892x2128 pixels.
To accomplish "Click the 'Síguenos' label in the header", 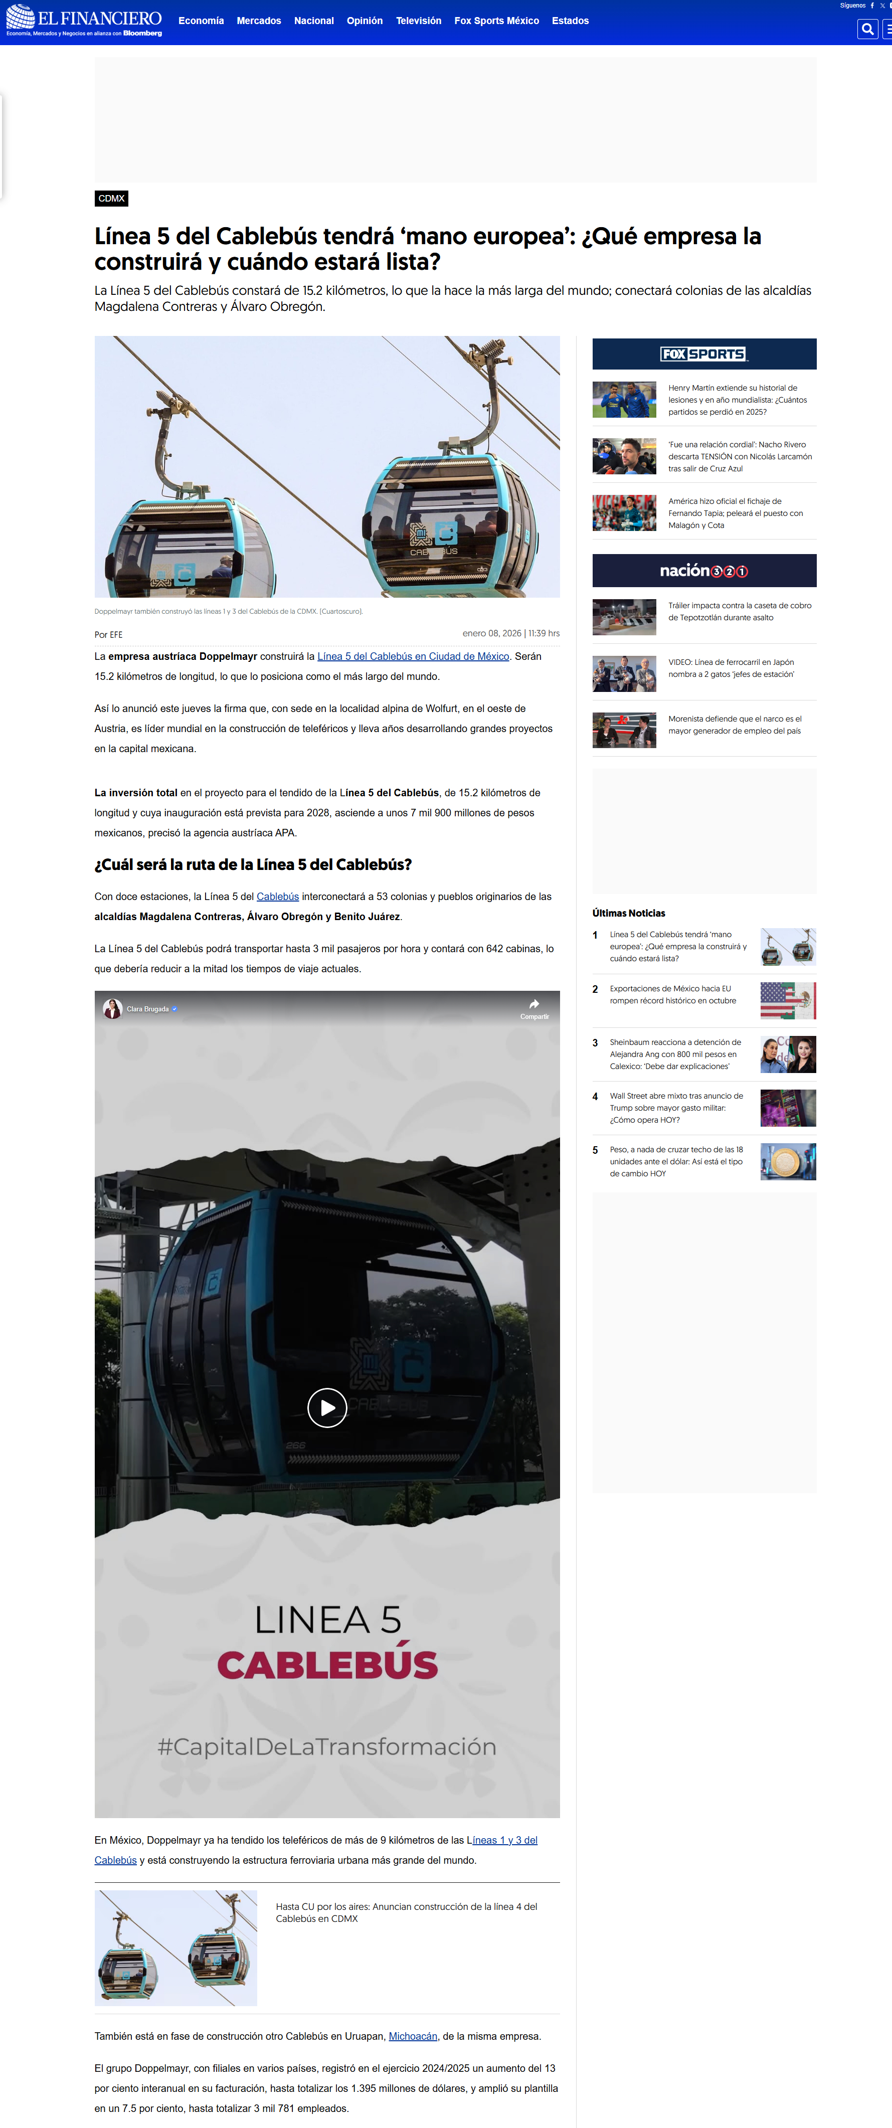I will (852, 6).
